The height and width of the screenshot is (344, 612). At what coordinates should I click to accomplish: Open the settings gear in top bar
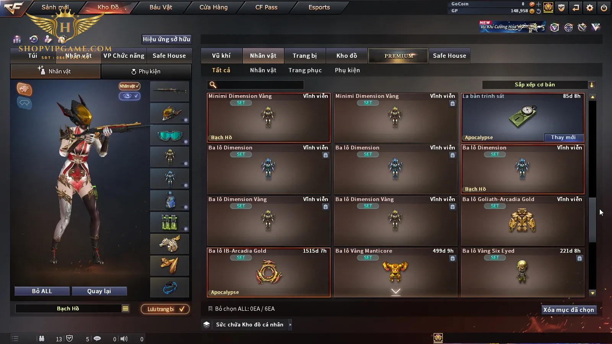click(590, 8)
